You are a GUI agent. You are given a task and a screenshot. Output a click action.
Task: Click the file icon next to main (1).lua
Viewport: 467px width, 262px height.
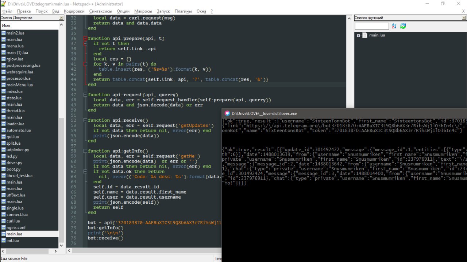[4, 52]
